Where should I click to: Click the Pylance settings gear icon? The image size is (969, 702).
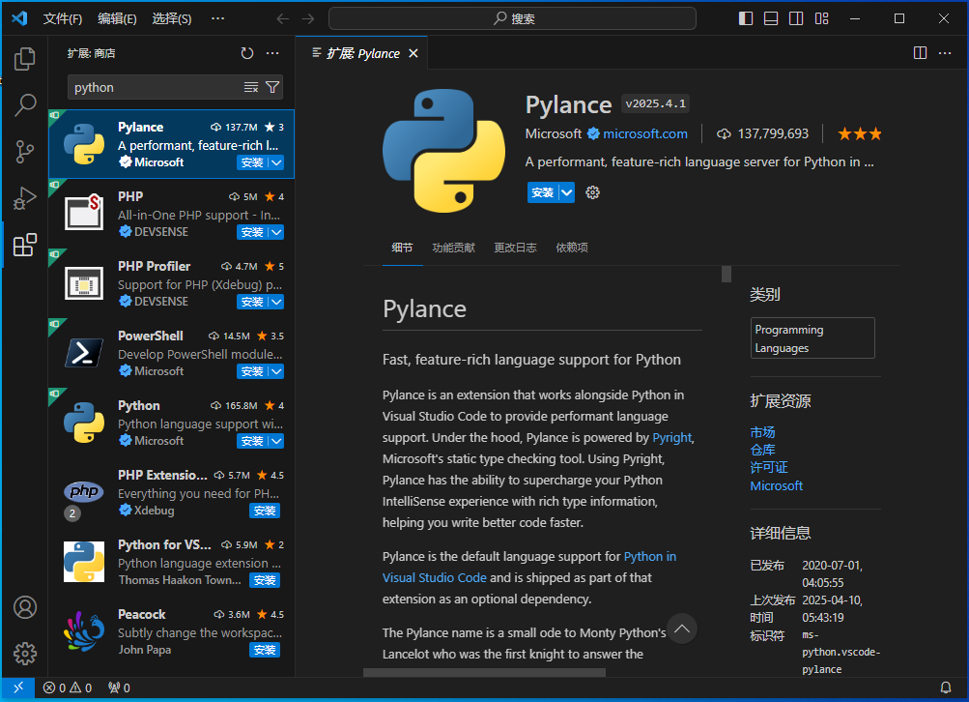pos(592,192)
